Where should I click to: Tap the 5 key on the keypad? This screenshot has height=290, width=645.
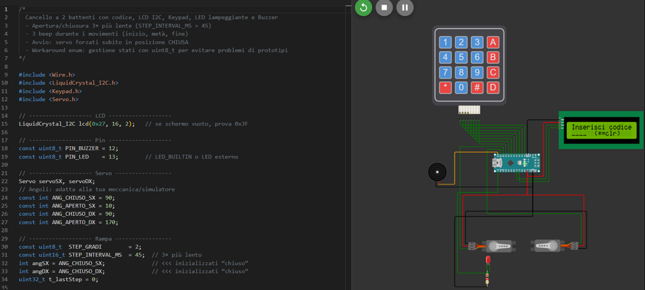tap(461, 57)
